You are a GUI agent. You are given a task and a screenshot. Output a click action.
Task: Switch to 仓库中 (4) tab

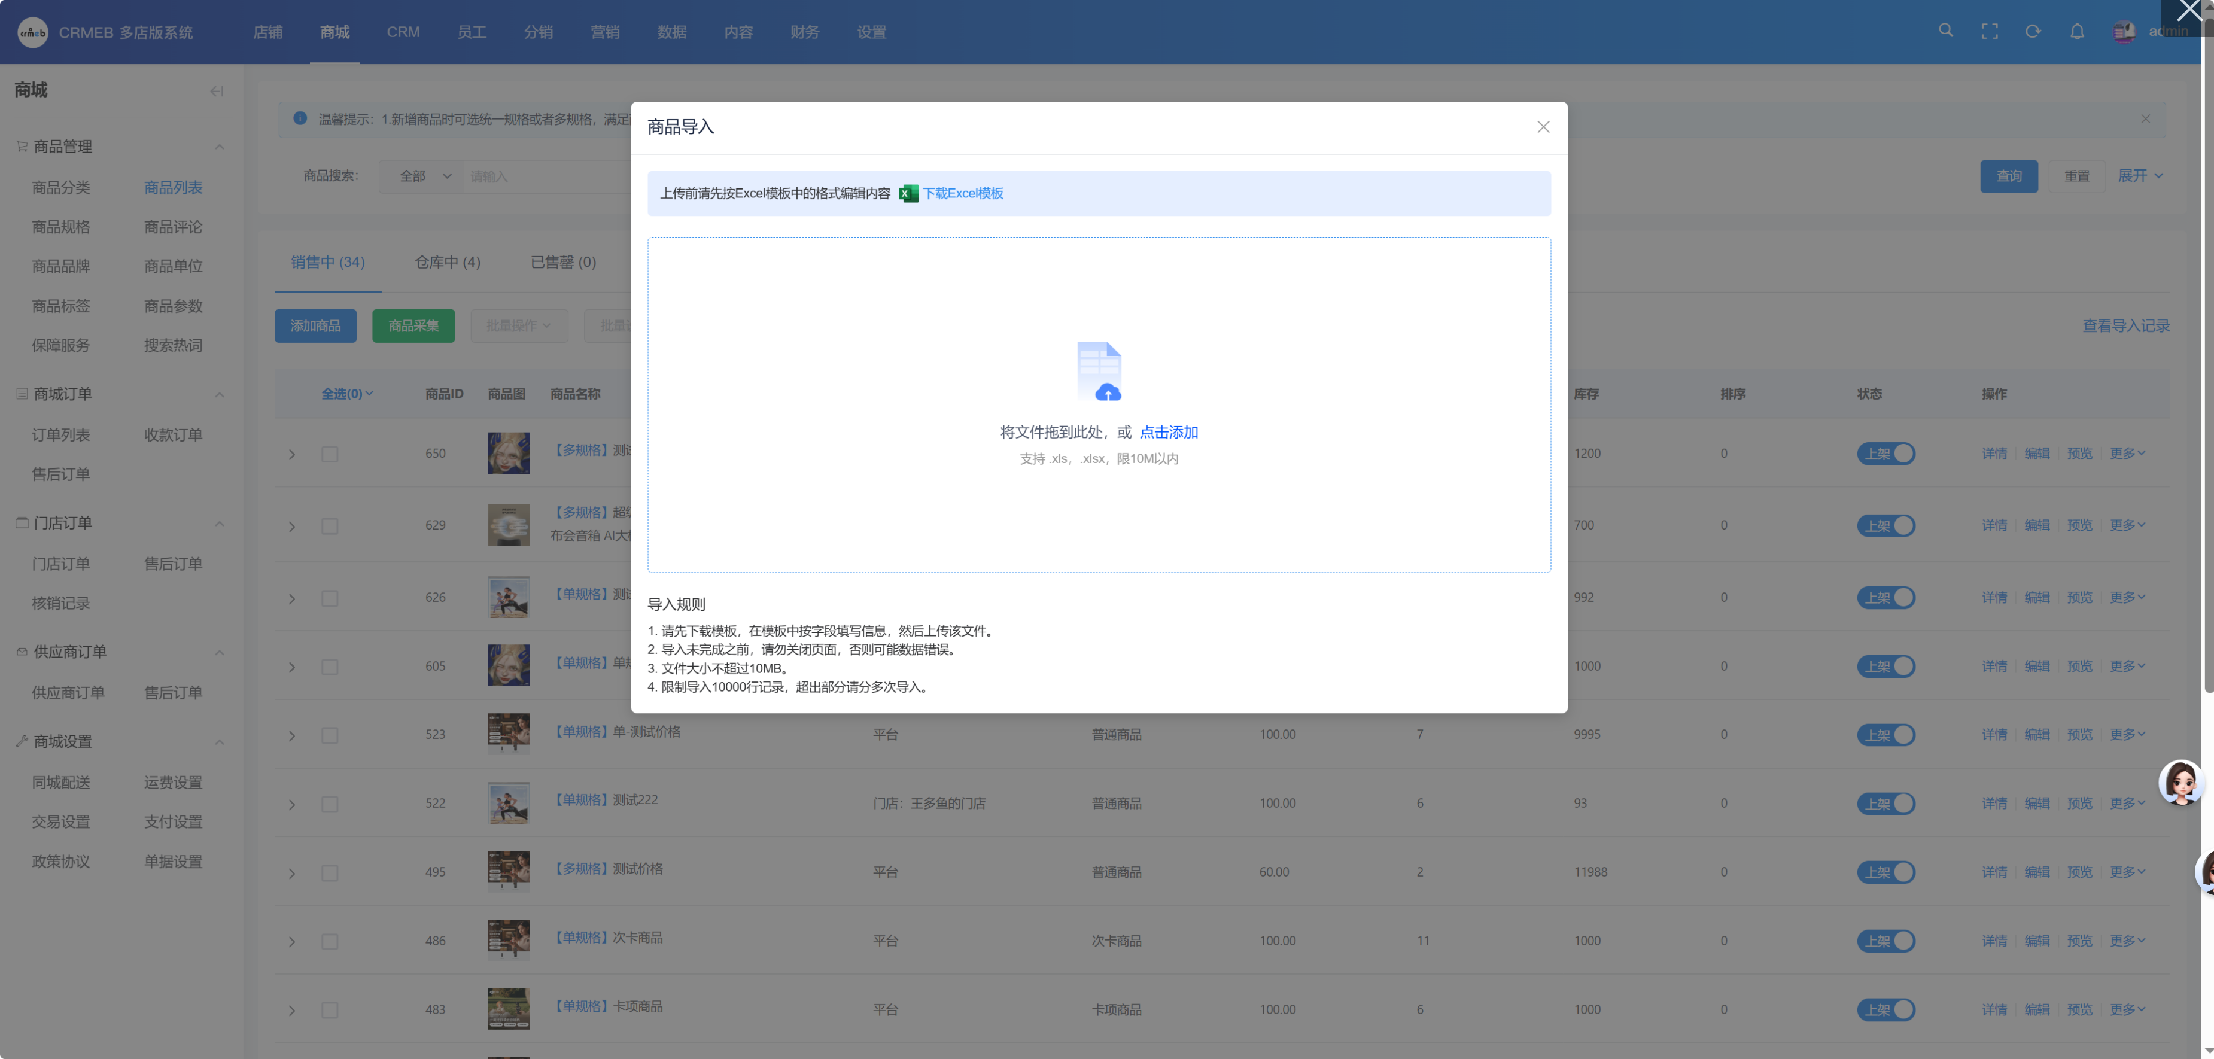[447, 262]
